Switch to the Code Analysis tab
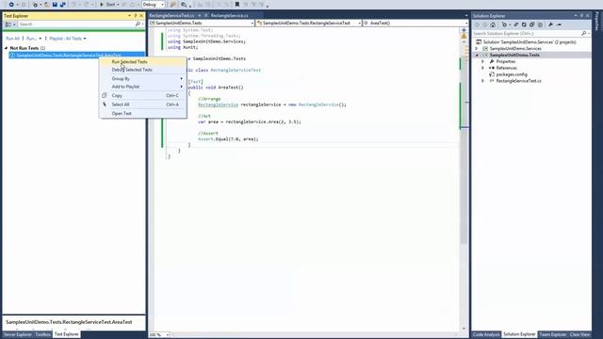The width and height of the screenshot is (603, 339). point(486,335)
